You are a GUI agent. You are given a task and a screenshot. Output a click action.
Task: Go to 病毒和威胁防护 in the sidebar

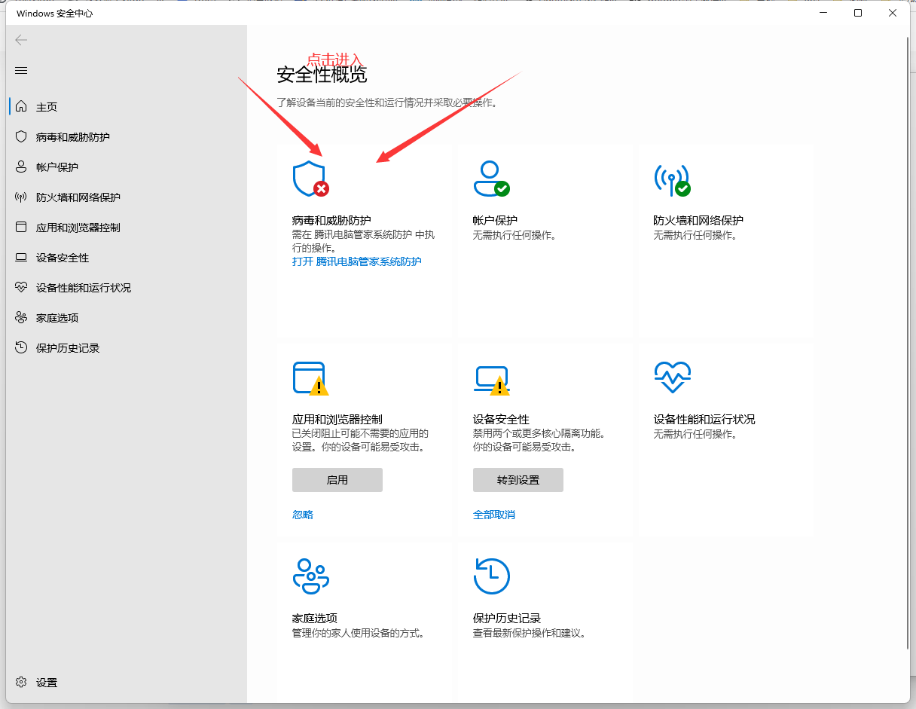click(x=72, y=137)
